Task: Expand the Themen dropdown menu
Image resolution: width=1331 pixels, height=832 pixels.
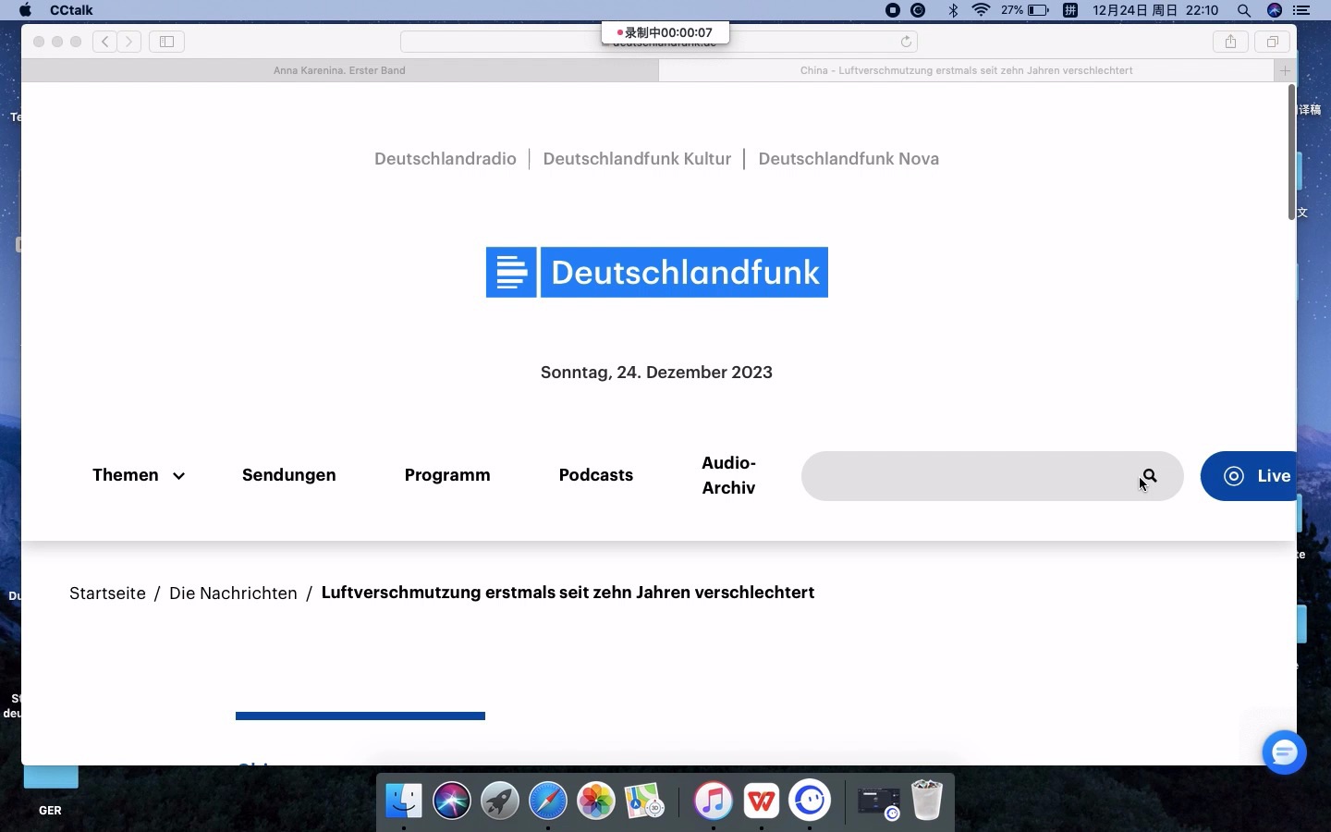Action: (139, 475)
